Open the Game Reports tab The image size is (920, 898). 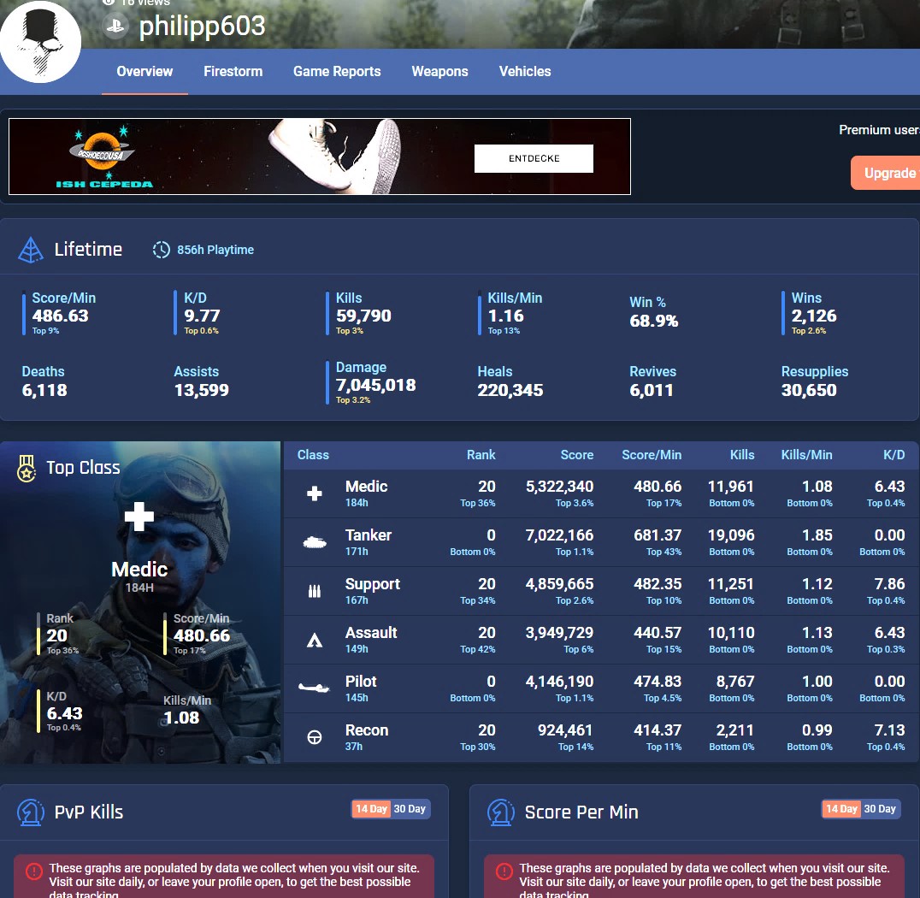[337, 72]
